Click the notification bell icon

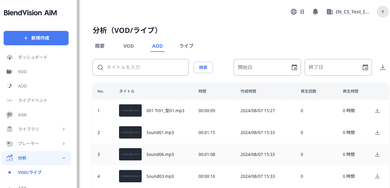pyautogui.click(x=315, y=12)
